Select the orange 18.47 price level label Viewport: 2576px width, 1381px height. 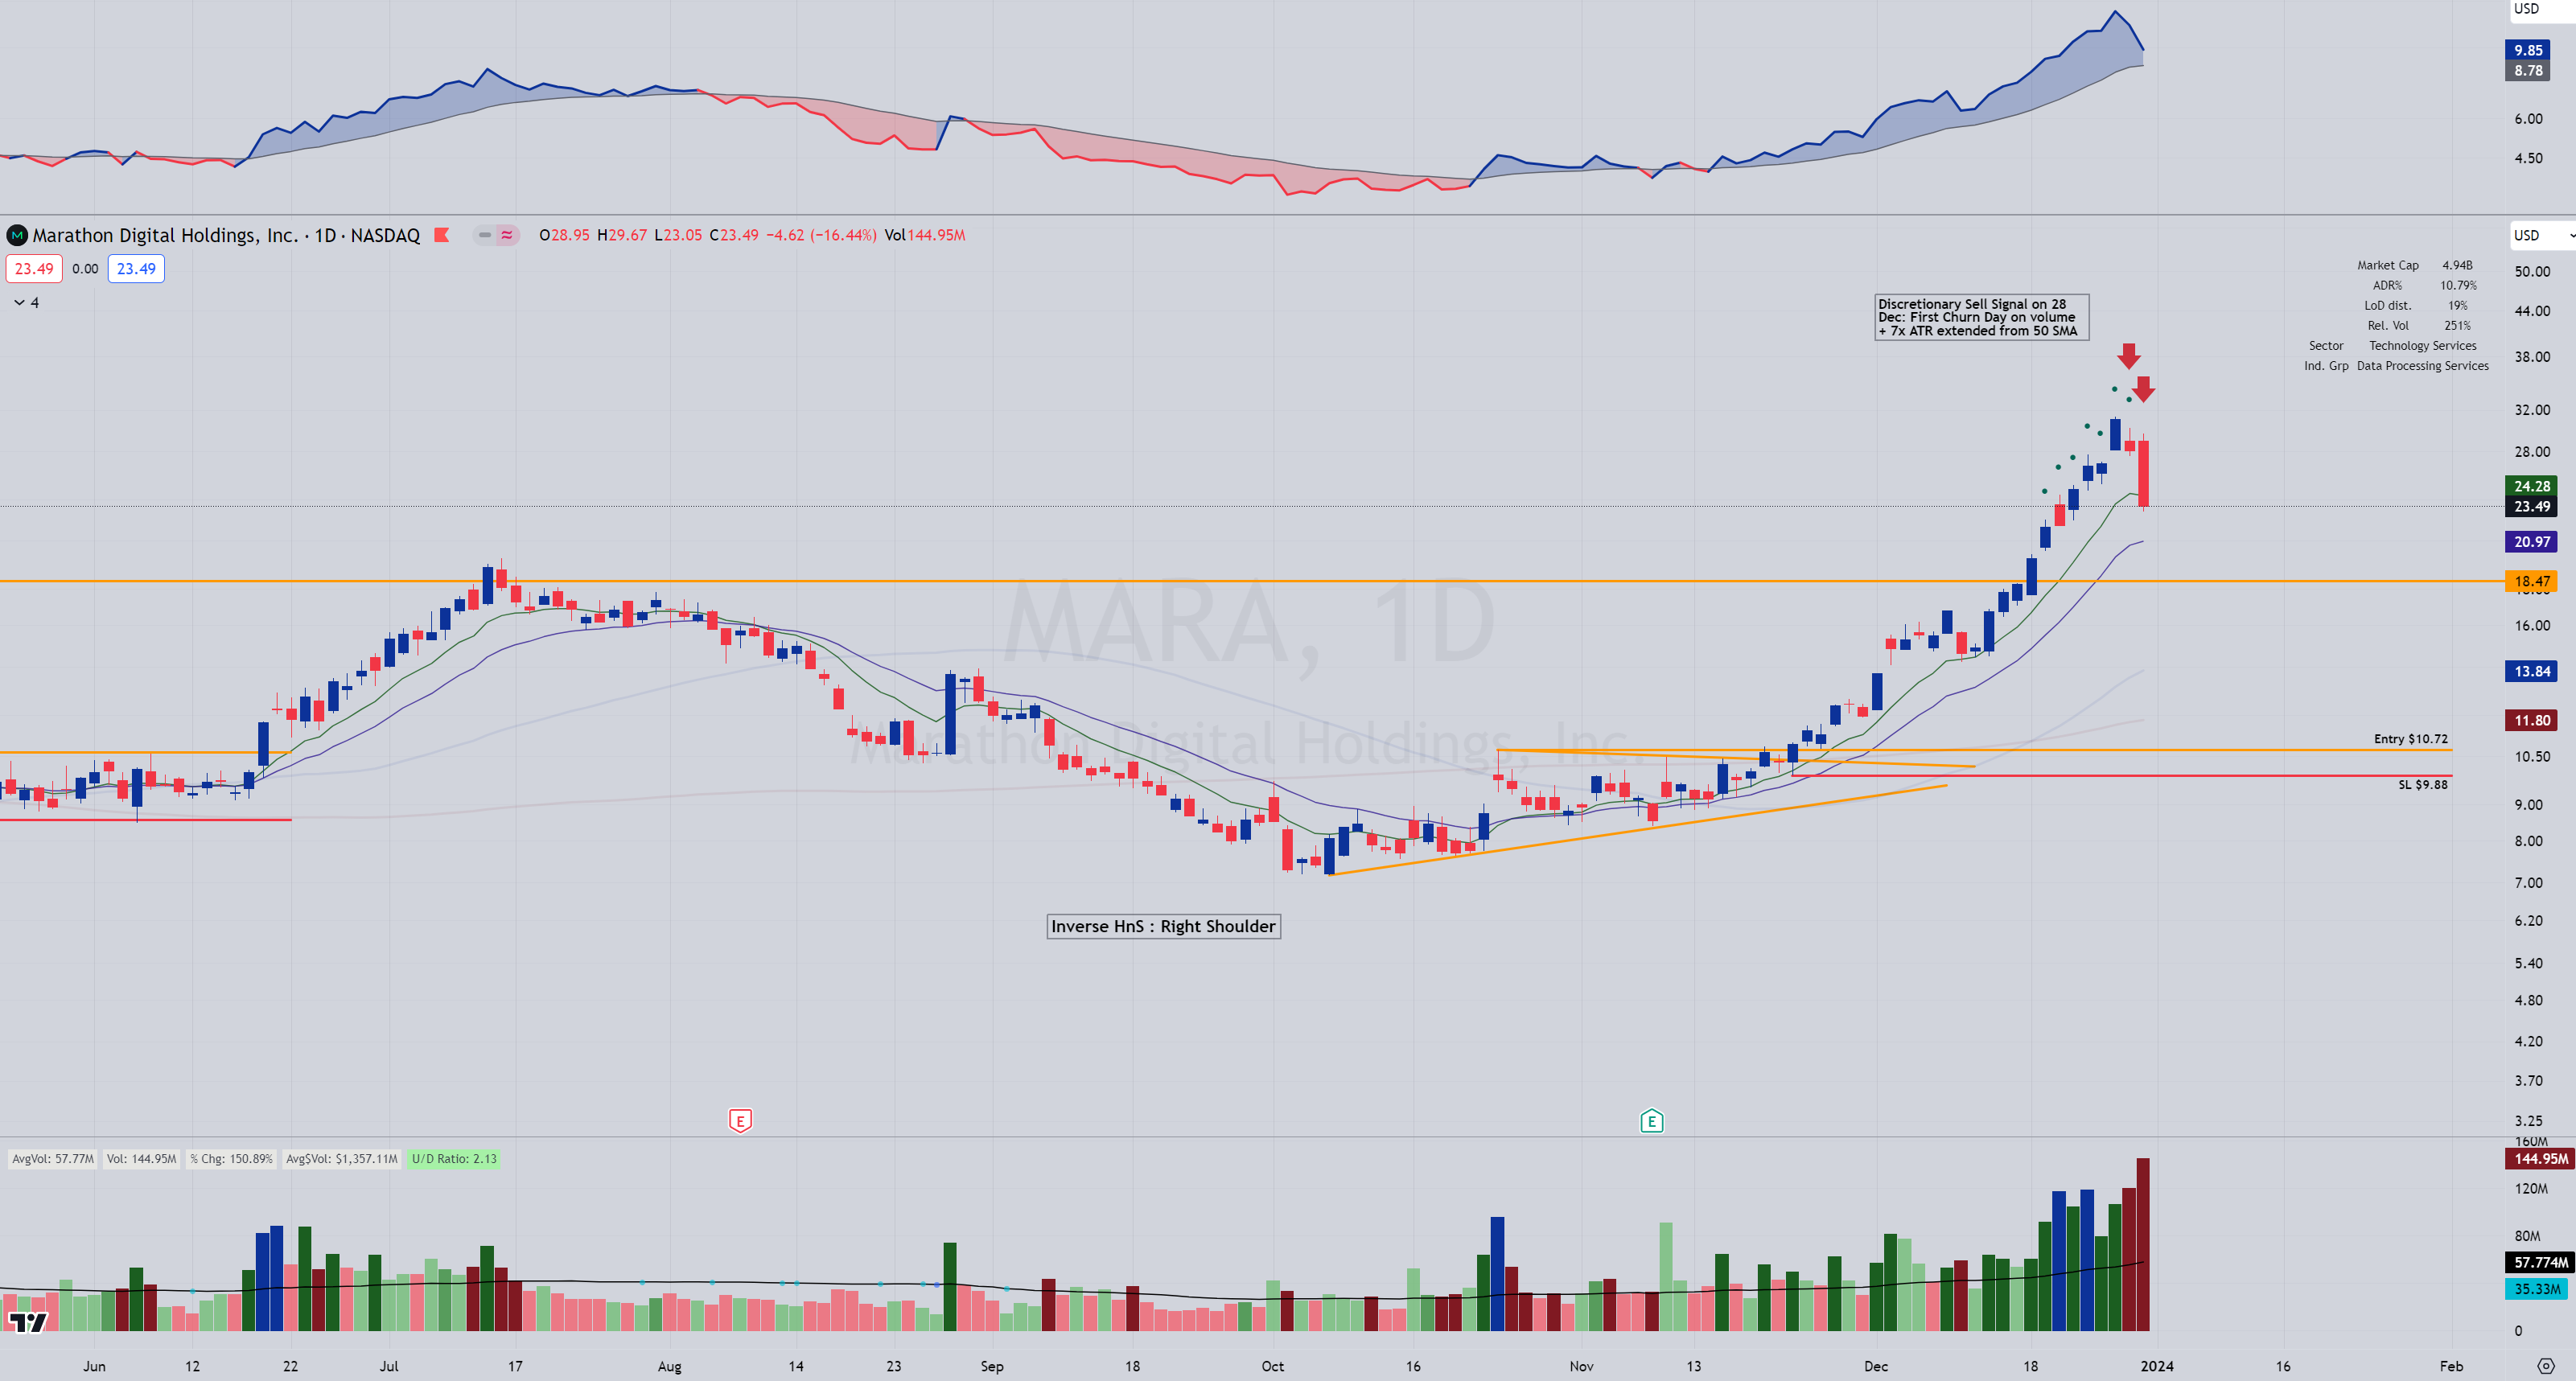(x=2531, y=581)
